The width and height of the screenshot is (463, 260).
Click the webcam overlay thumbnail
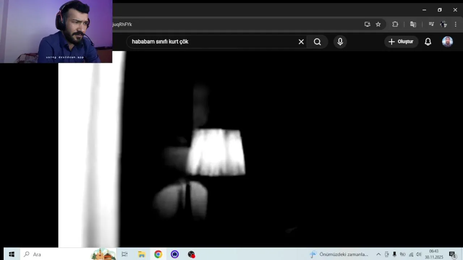(x=56, y=31)
